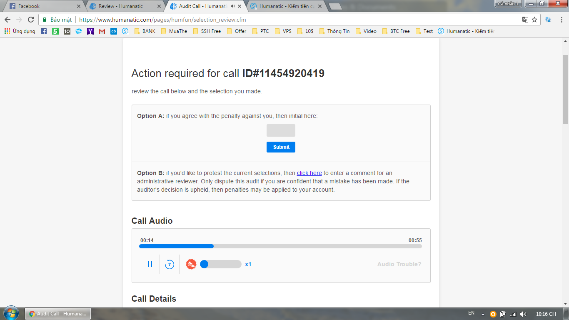Open the 10:16 CH taskbar clock

pyautogui.click(x=546, y=314)
